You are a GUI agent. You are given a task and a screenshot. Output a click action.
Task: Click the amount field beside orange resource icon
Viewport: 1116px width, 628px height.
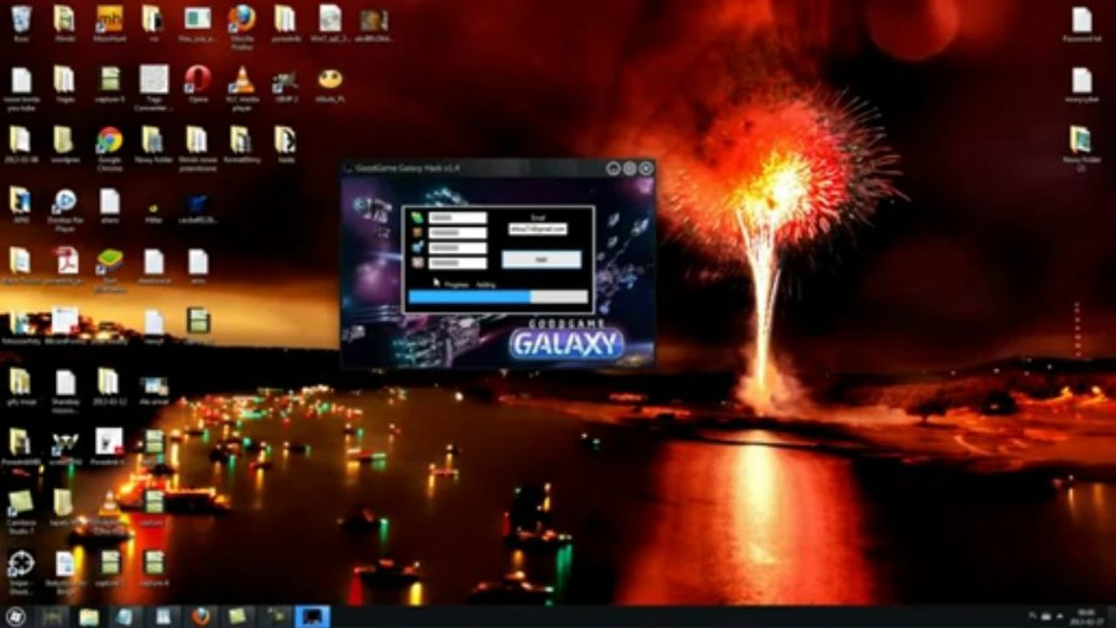pyautogui.click(x=458, y=233)
